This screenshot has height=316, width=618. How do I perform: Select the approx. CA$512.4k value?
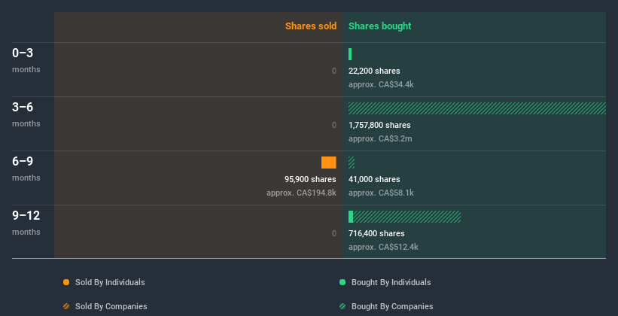click(383, 247)
